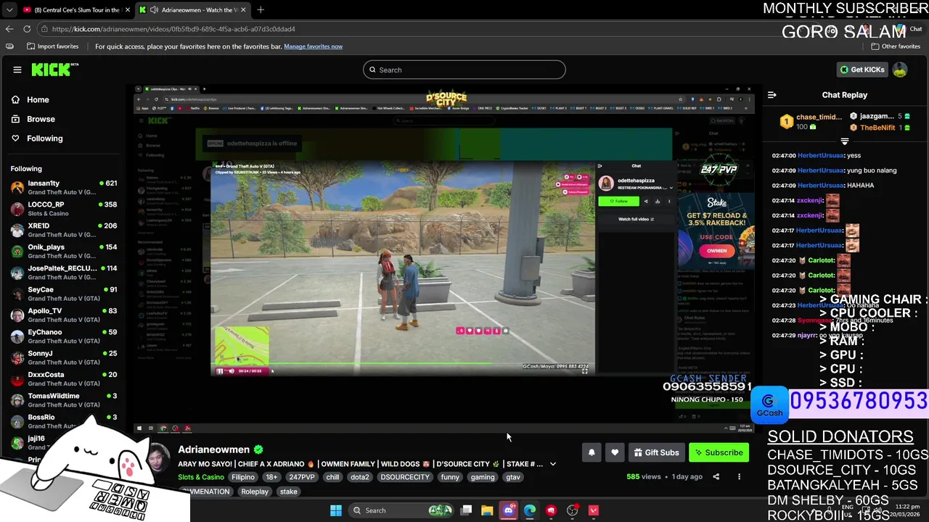The width and height of the screenshot is (929, 522).
Task: Open Following in Kick sidebar
Action: click(44, 138)
